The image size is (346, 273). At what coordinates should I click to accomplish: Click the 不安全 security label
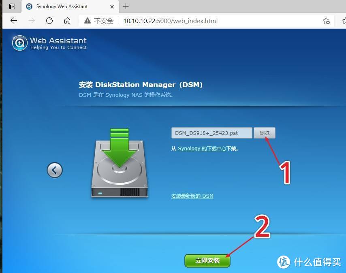click(103, 21)
